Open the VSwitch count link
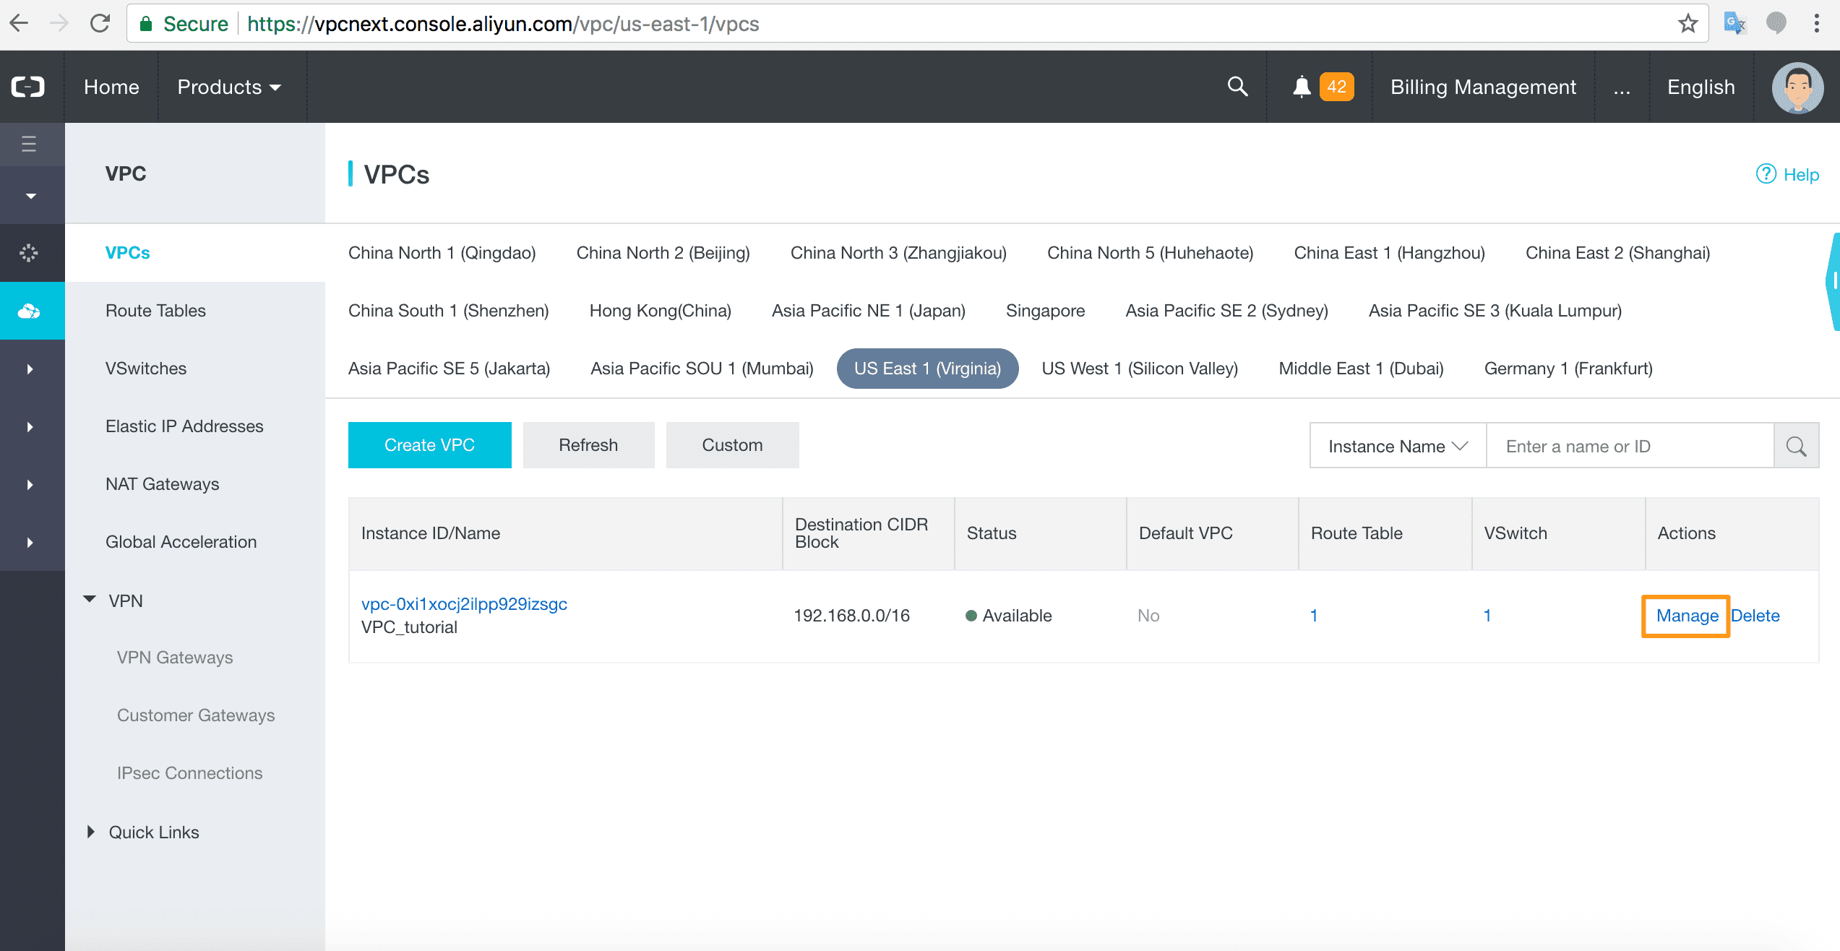 [x=1487, y=616]
